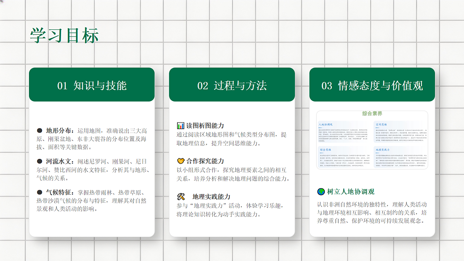The height and width of the screenshot is (261, 464).
Task: Click the line 将理论知识转化为动手实践能力
Action: 219,214
